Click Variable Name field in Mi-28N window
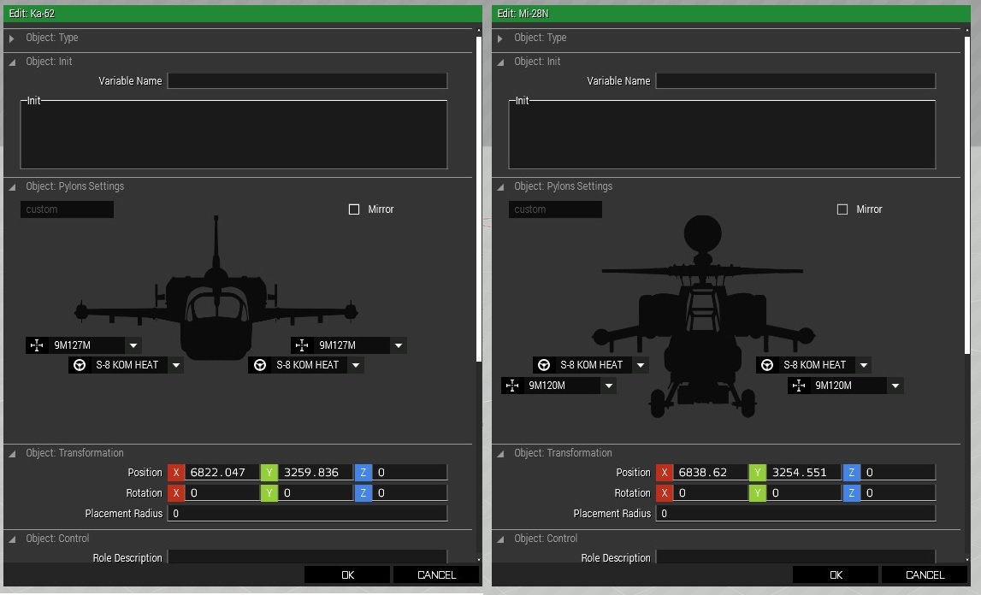This screenshot has height=595, width=981. 795,81
